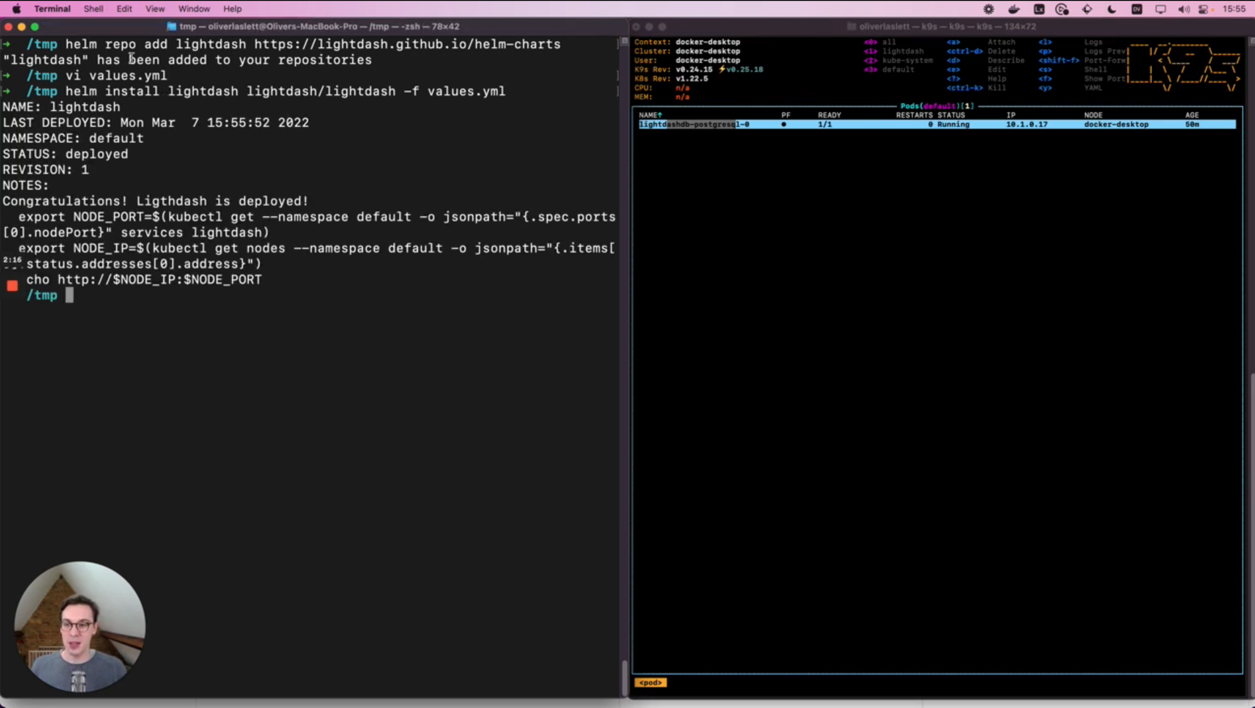Open the Shell menu

[x=93, y=9]
